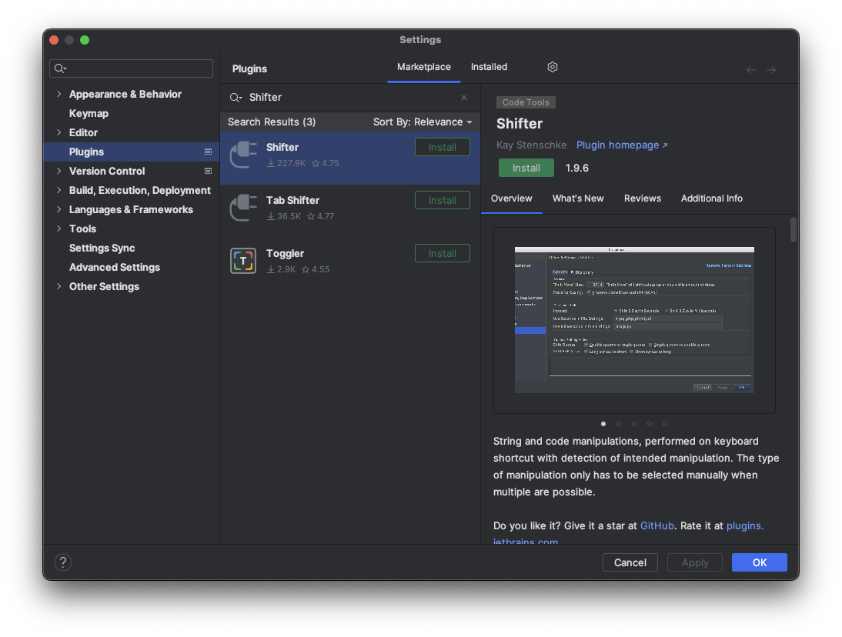
Task: Focus the settings search field
Action: point(131,68)
